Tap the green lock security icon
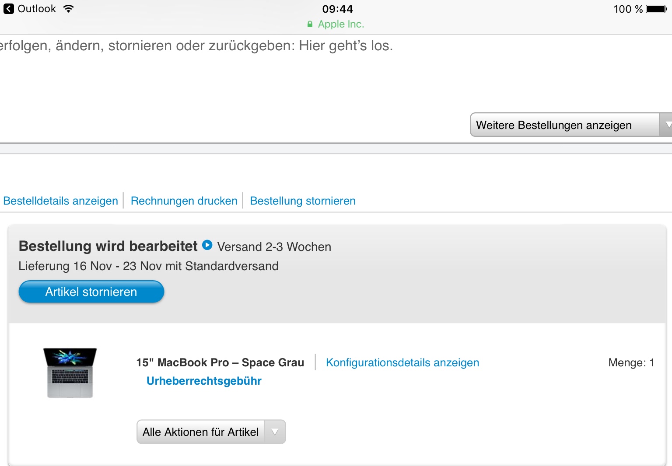Image resolution: width=672 pixels, height=466 pixels. 310,24
